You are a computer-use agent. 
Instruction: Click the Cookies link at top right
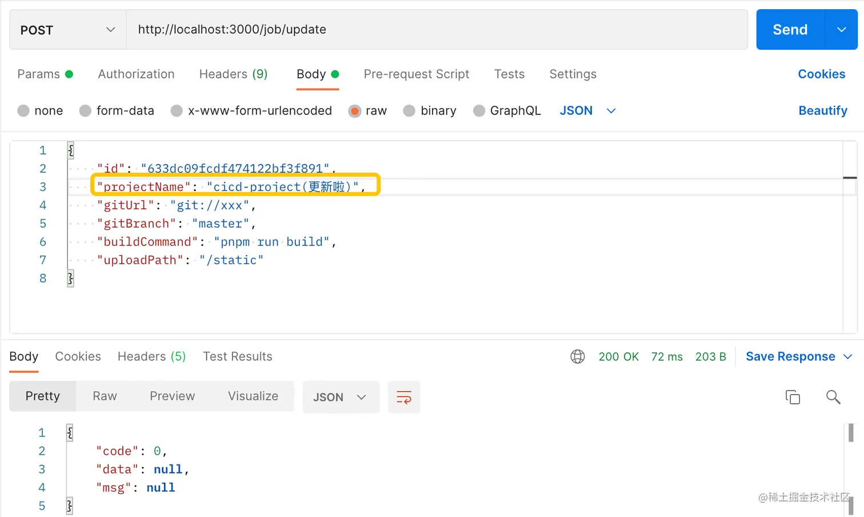tap(821, 74)
